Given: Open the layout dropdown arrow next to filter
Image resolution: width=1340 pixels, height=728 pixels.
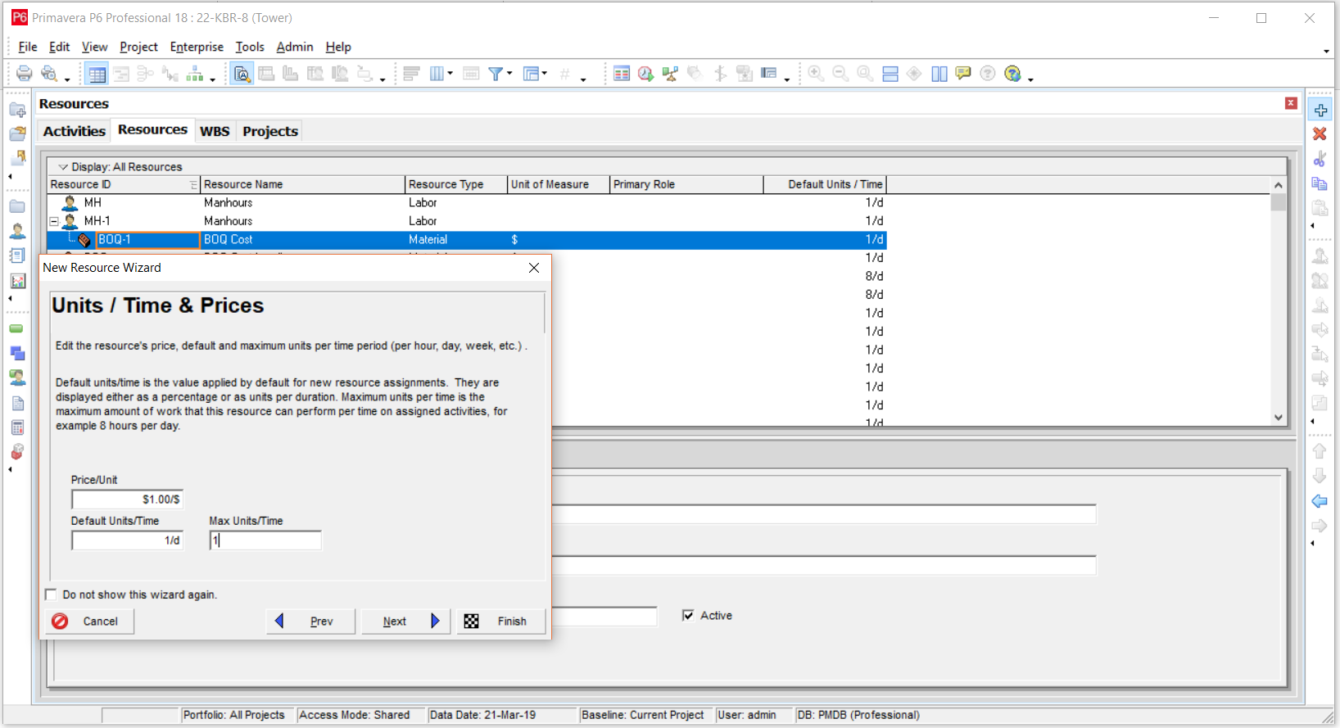Looking at the screenshot, I should pos(544,74).
